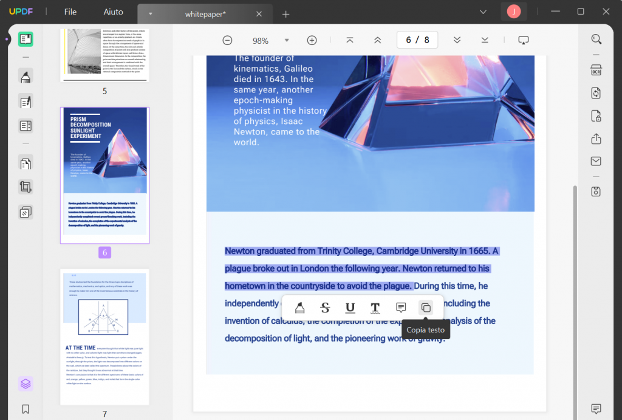Go to the next page
Screen dimensions: 622x420
point(457,40)
